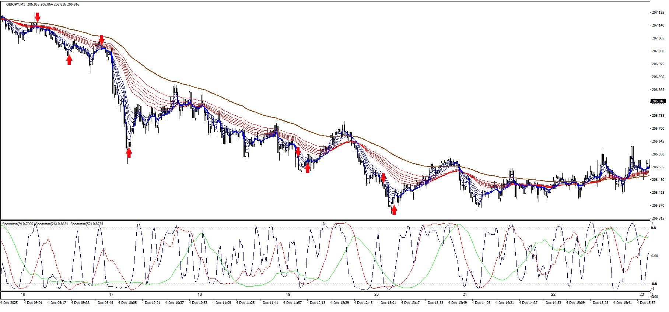Click the 4 Dec 10:37 time axis label

pos(175,303)
